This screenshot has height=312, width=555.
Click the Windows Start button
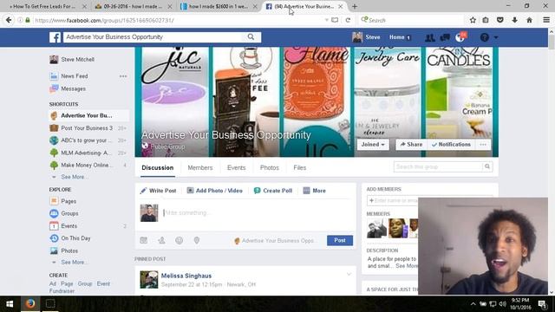click(10, 304)
